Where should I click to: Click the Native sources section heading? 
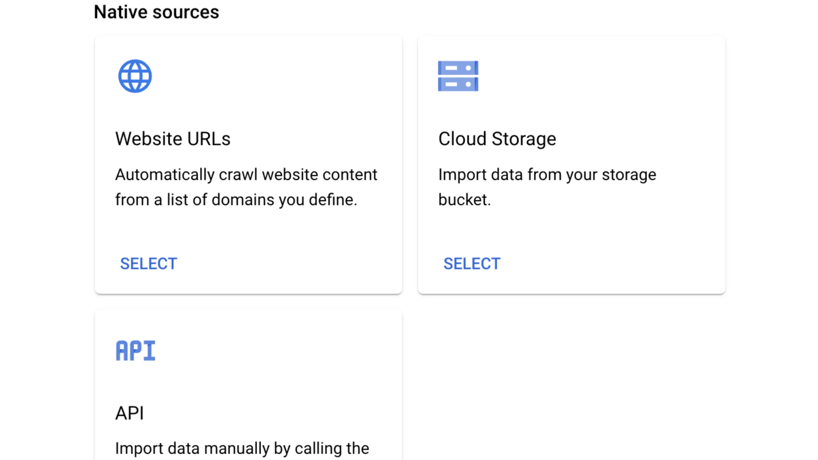(x=156, y=12)
